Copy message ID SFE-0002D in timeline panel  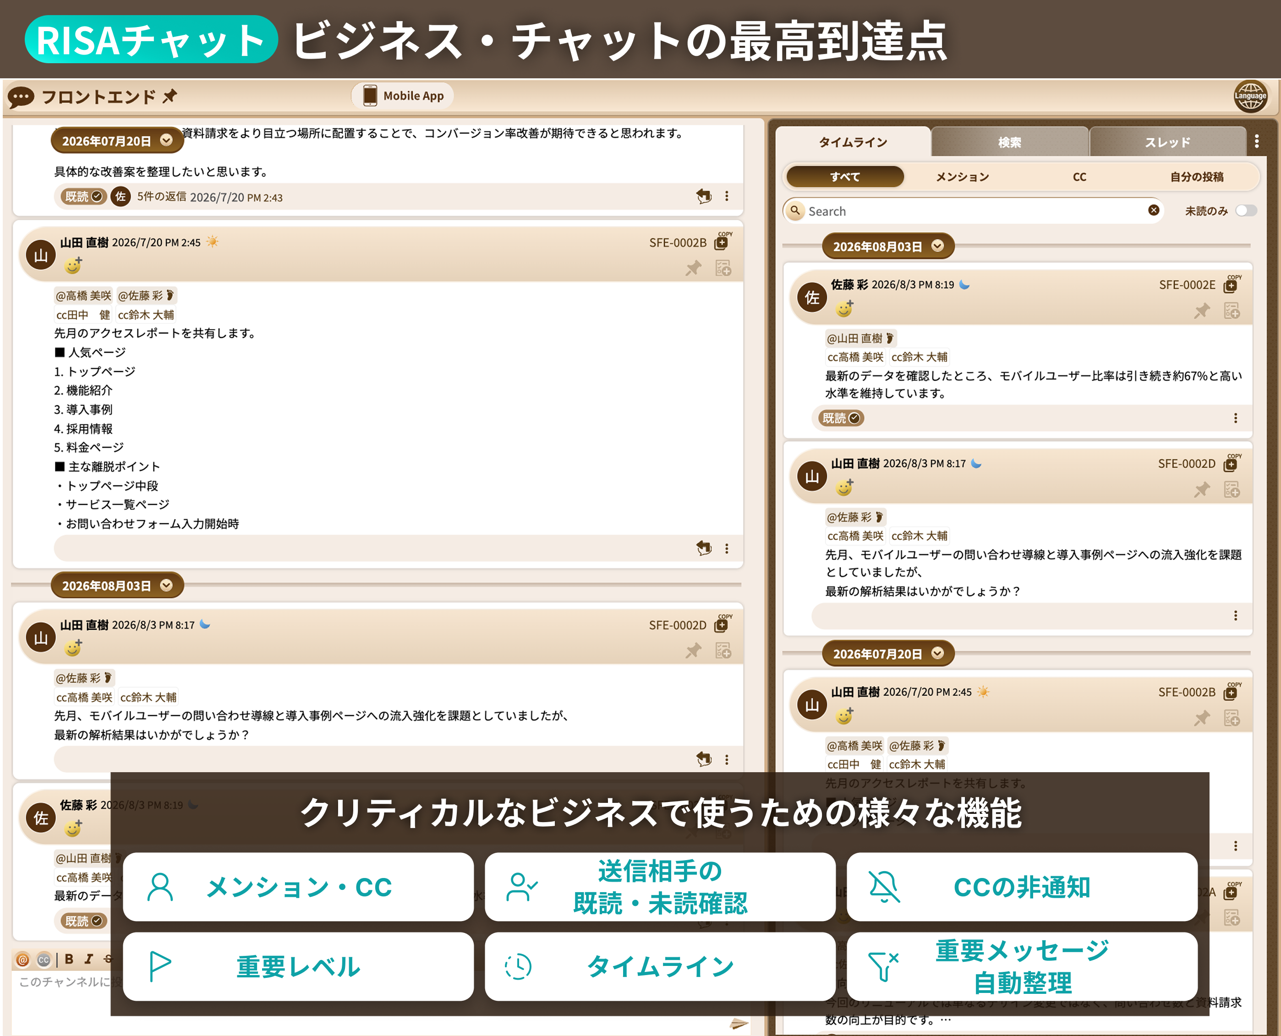tap(1232, 463)
